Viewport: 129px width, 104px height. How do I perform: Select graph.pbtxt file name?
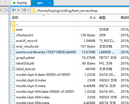coord(25,58)
